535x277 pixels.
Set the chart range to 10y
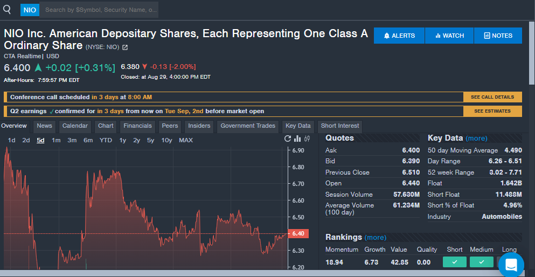point(166,140)
